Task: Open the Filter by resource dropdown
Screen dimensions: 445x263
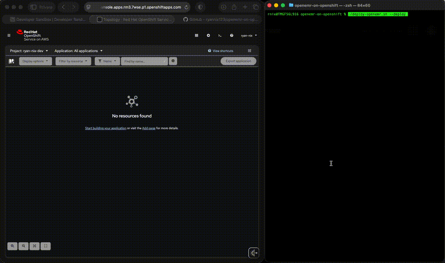Action: tap(73, 61)
